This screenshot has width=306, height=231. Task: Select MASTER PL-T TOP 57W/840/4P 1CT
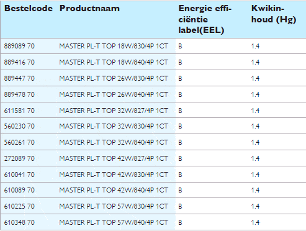[114, 222]
